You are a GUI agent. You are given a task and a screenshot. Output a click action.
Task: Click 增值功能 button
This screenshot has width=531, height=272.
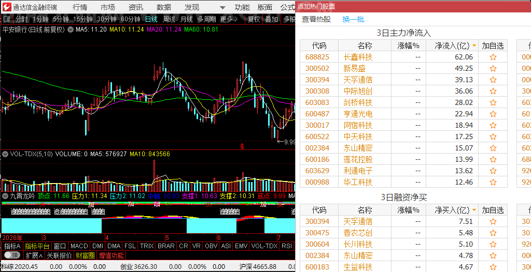point(111,255)
